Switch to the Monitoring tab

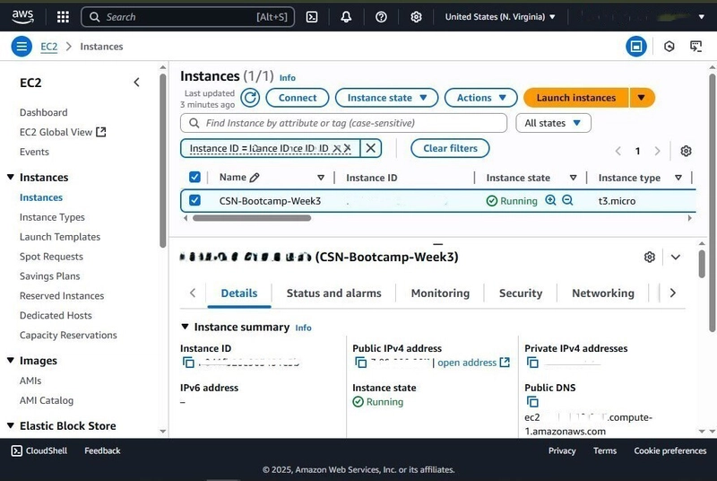[440, 293]
